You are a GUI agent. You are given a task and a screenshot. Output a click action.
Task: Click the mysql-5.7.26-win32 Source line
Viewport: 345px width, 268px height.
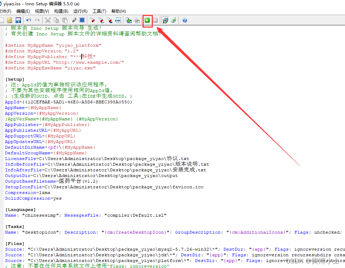coord(175,250)
